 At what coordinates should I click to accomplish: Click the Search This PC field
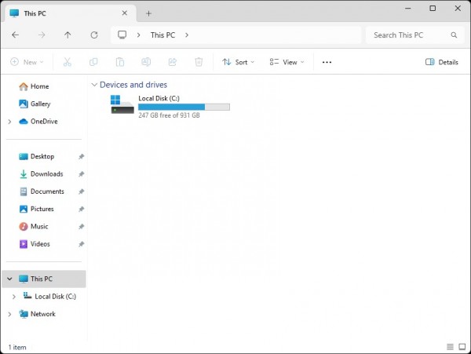pyautogui.click(x=415, y=35)
